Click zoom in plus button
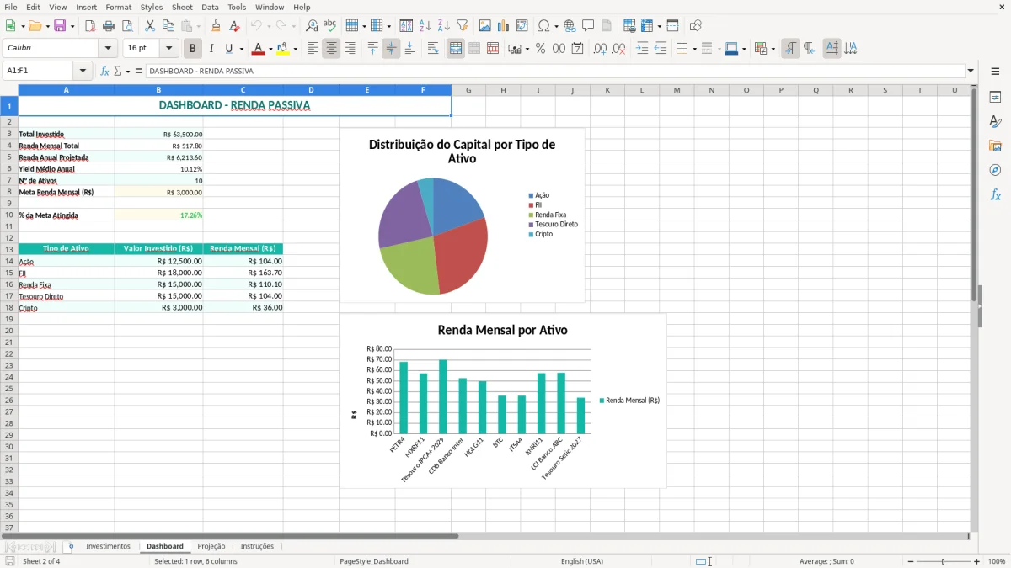This screenshot has height=568, width=1011. click(976, 561)
